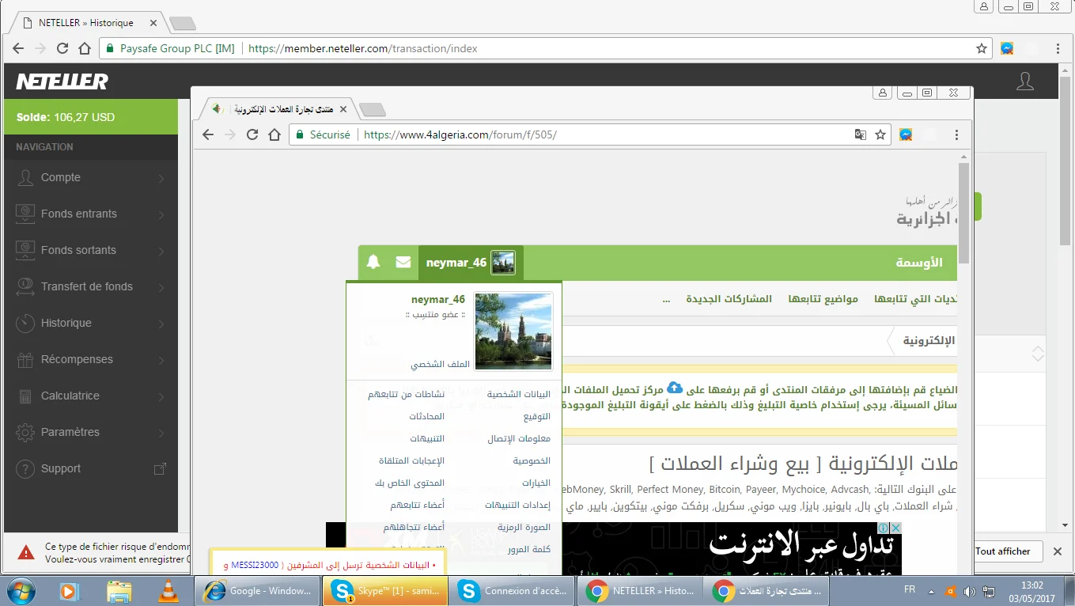The image size is (1075, 606).
Task: Open the forum messages envelope icon
Action: (x=403, y=263)
